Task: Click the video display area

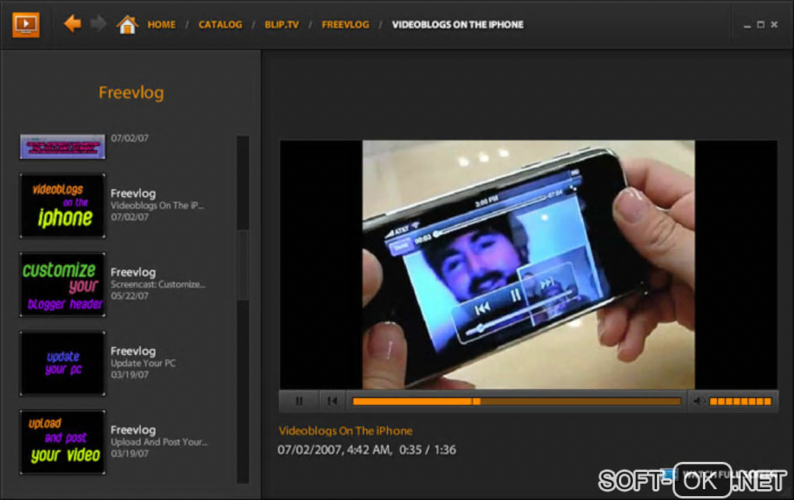Action: point(528,264)
